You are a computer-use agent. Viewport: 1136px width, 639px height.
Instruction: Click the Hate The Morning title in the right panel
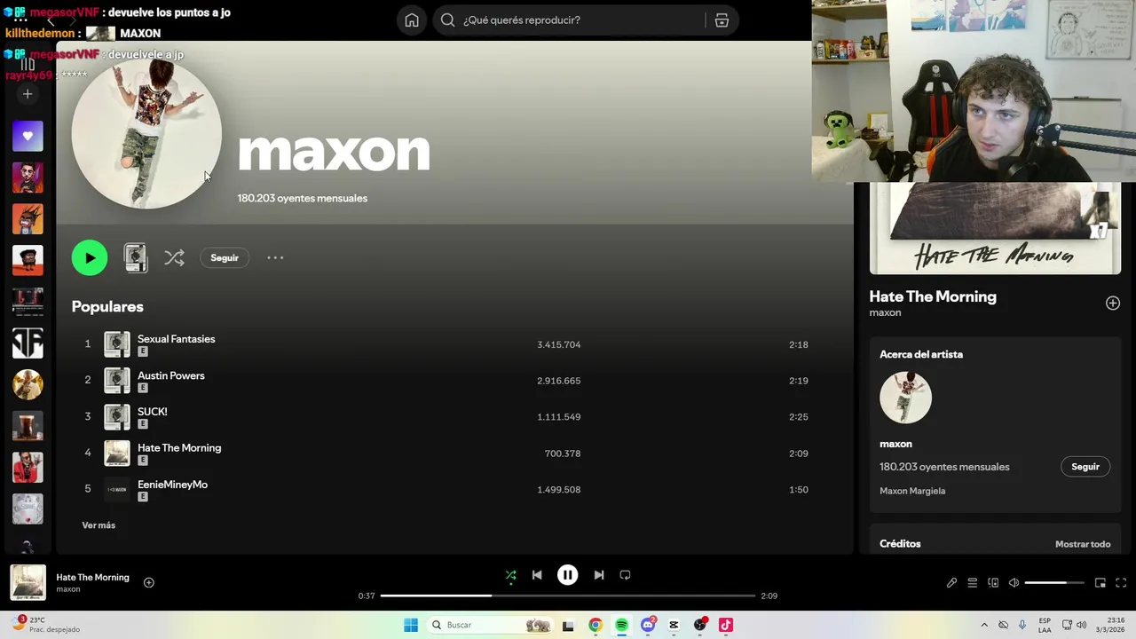[x=933, y=296]
